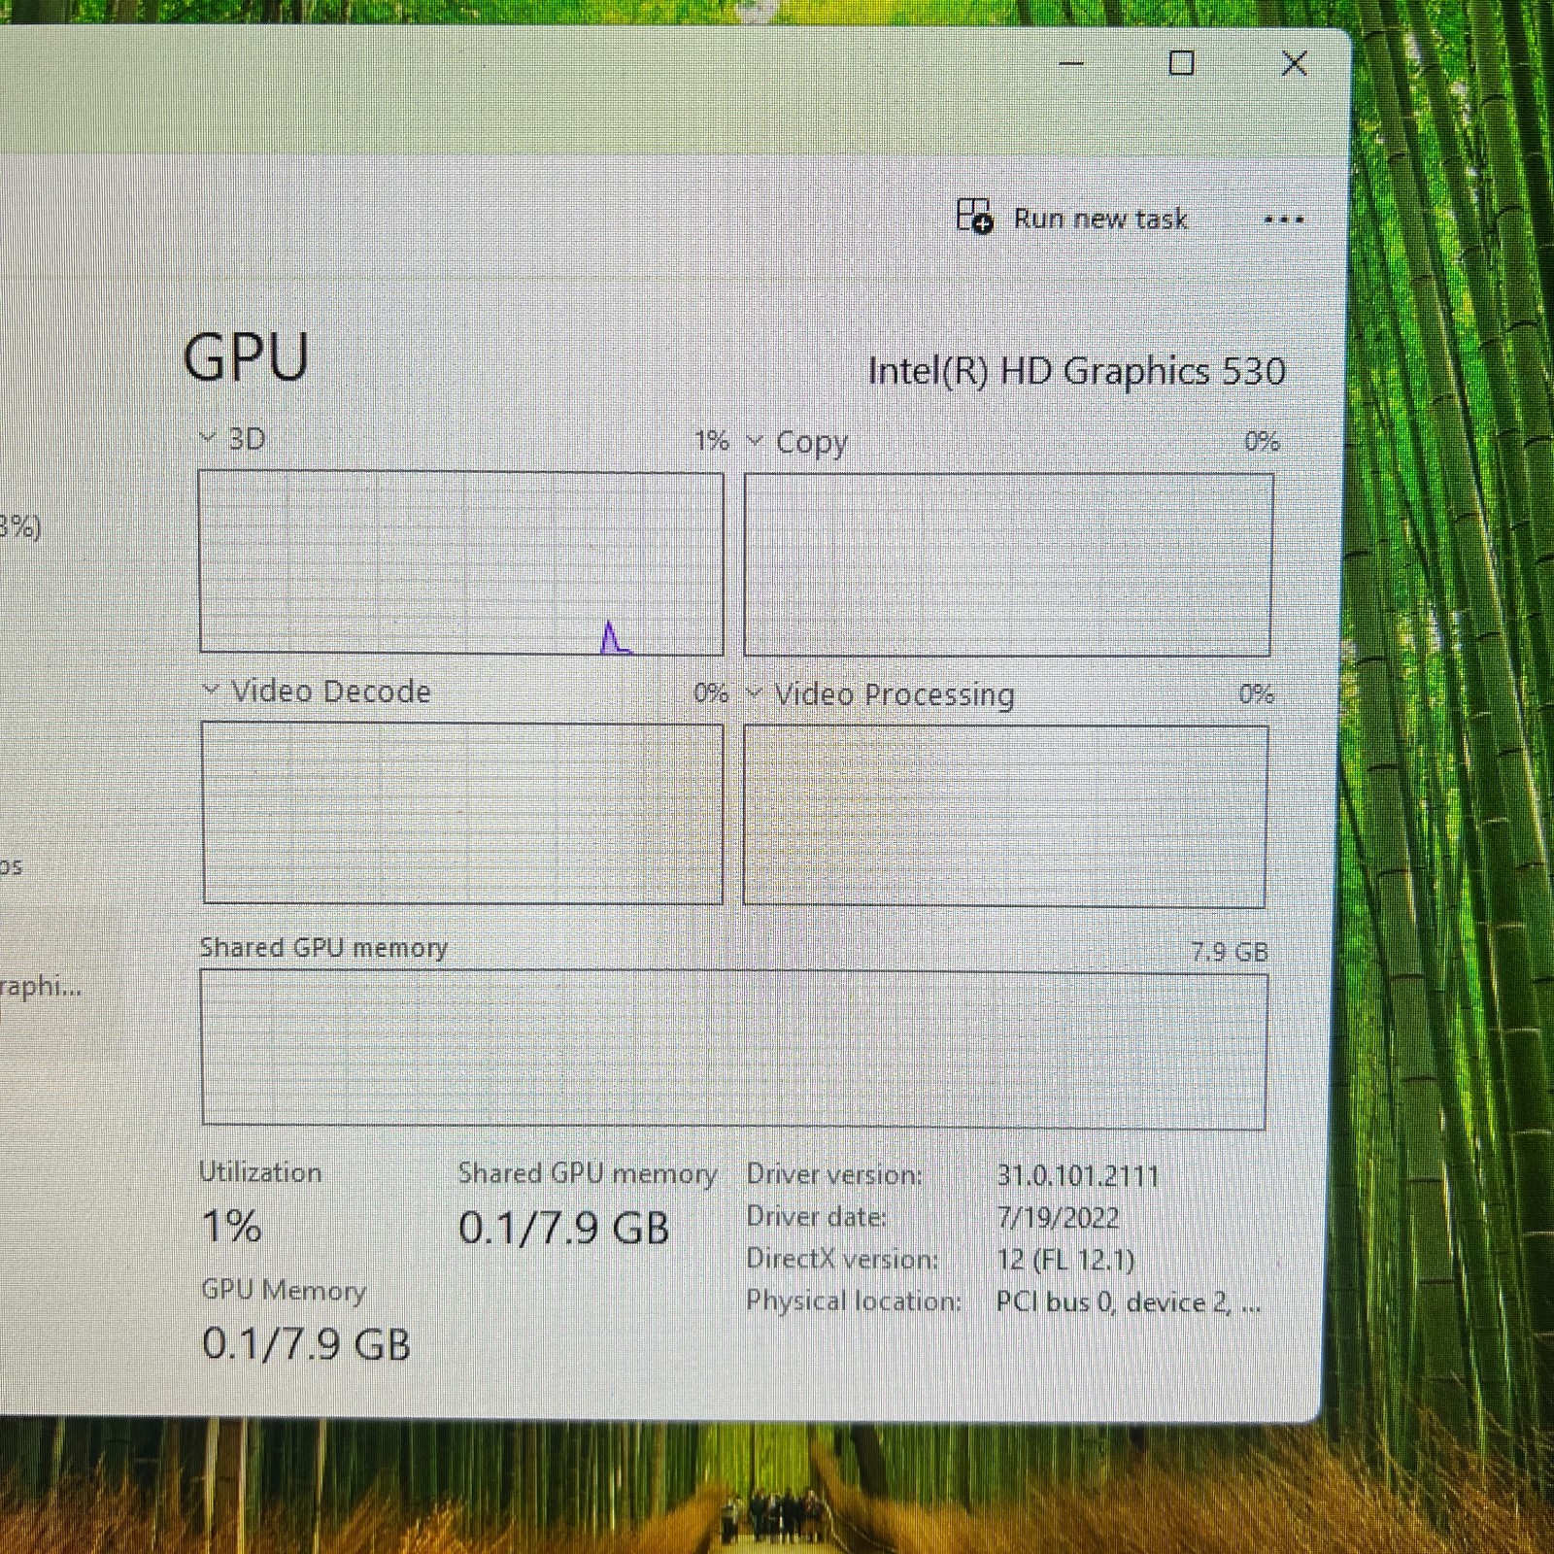This screenshot has width=1554, height=1554.
Task: Close the Task Manager window
Action: tap(1294, 64)
